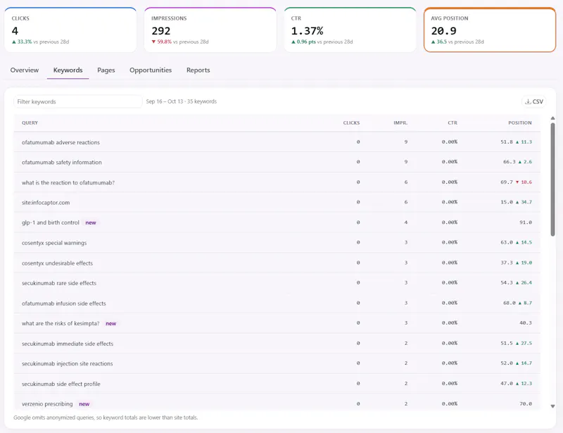Viewport: 563px width, 433px height.
Task: Click the 'secukinumab side effect profile' query
Action: 61,384
